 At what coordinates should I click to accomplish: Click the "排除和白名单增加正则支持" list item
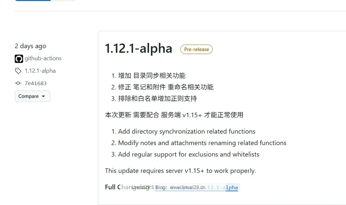[x=157, y=99]
